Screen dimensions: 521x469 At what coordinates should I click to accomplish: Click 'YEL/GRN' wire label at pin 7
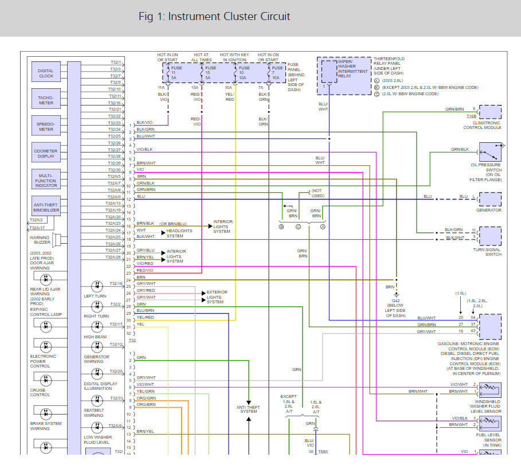tap(146, 392)
